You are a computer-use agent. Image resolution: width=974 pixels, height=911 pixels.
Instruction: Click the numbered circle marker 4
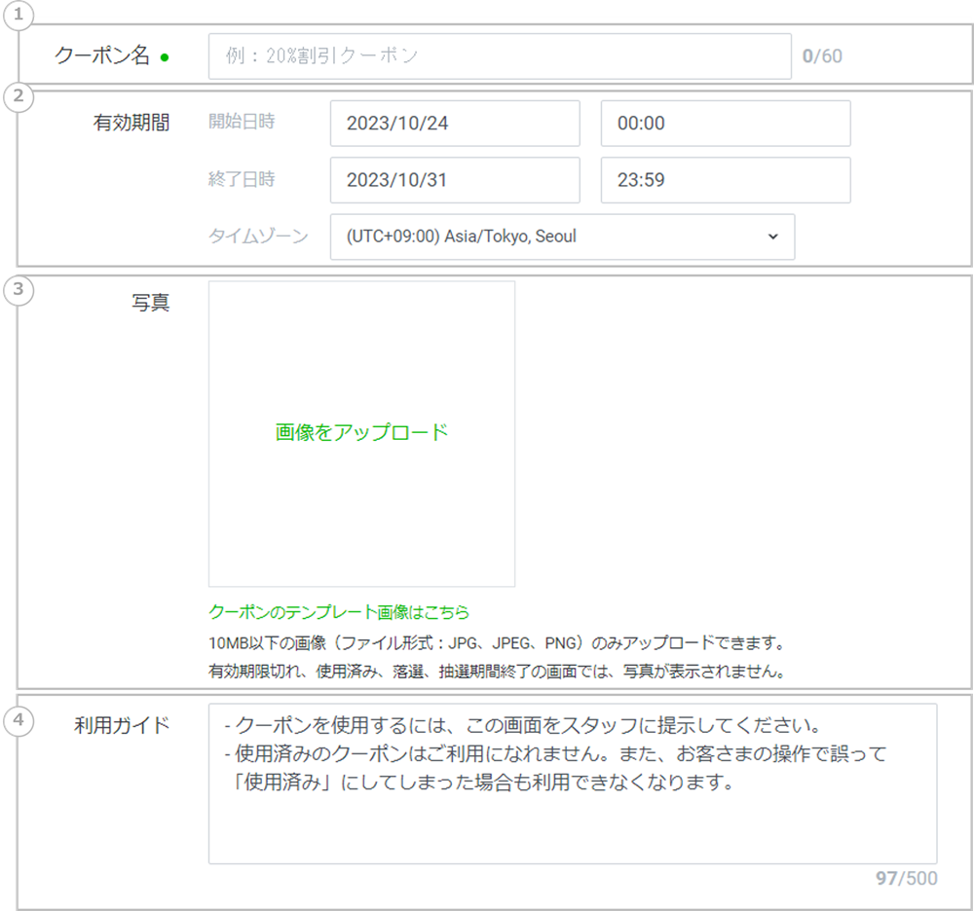point(19,719)
